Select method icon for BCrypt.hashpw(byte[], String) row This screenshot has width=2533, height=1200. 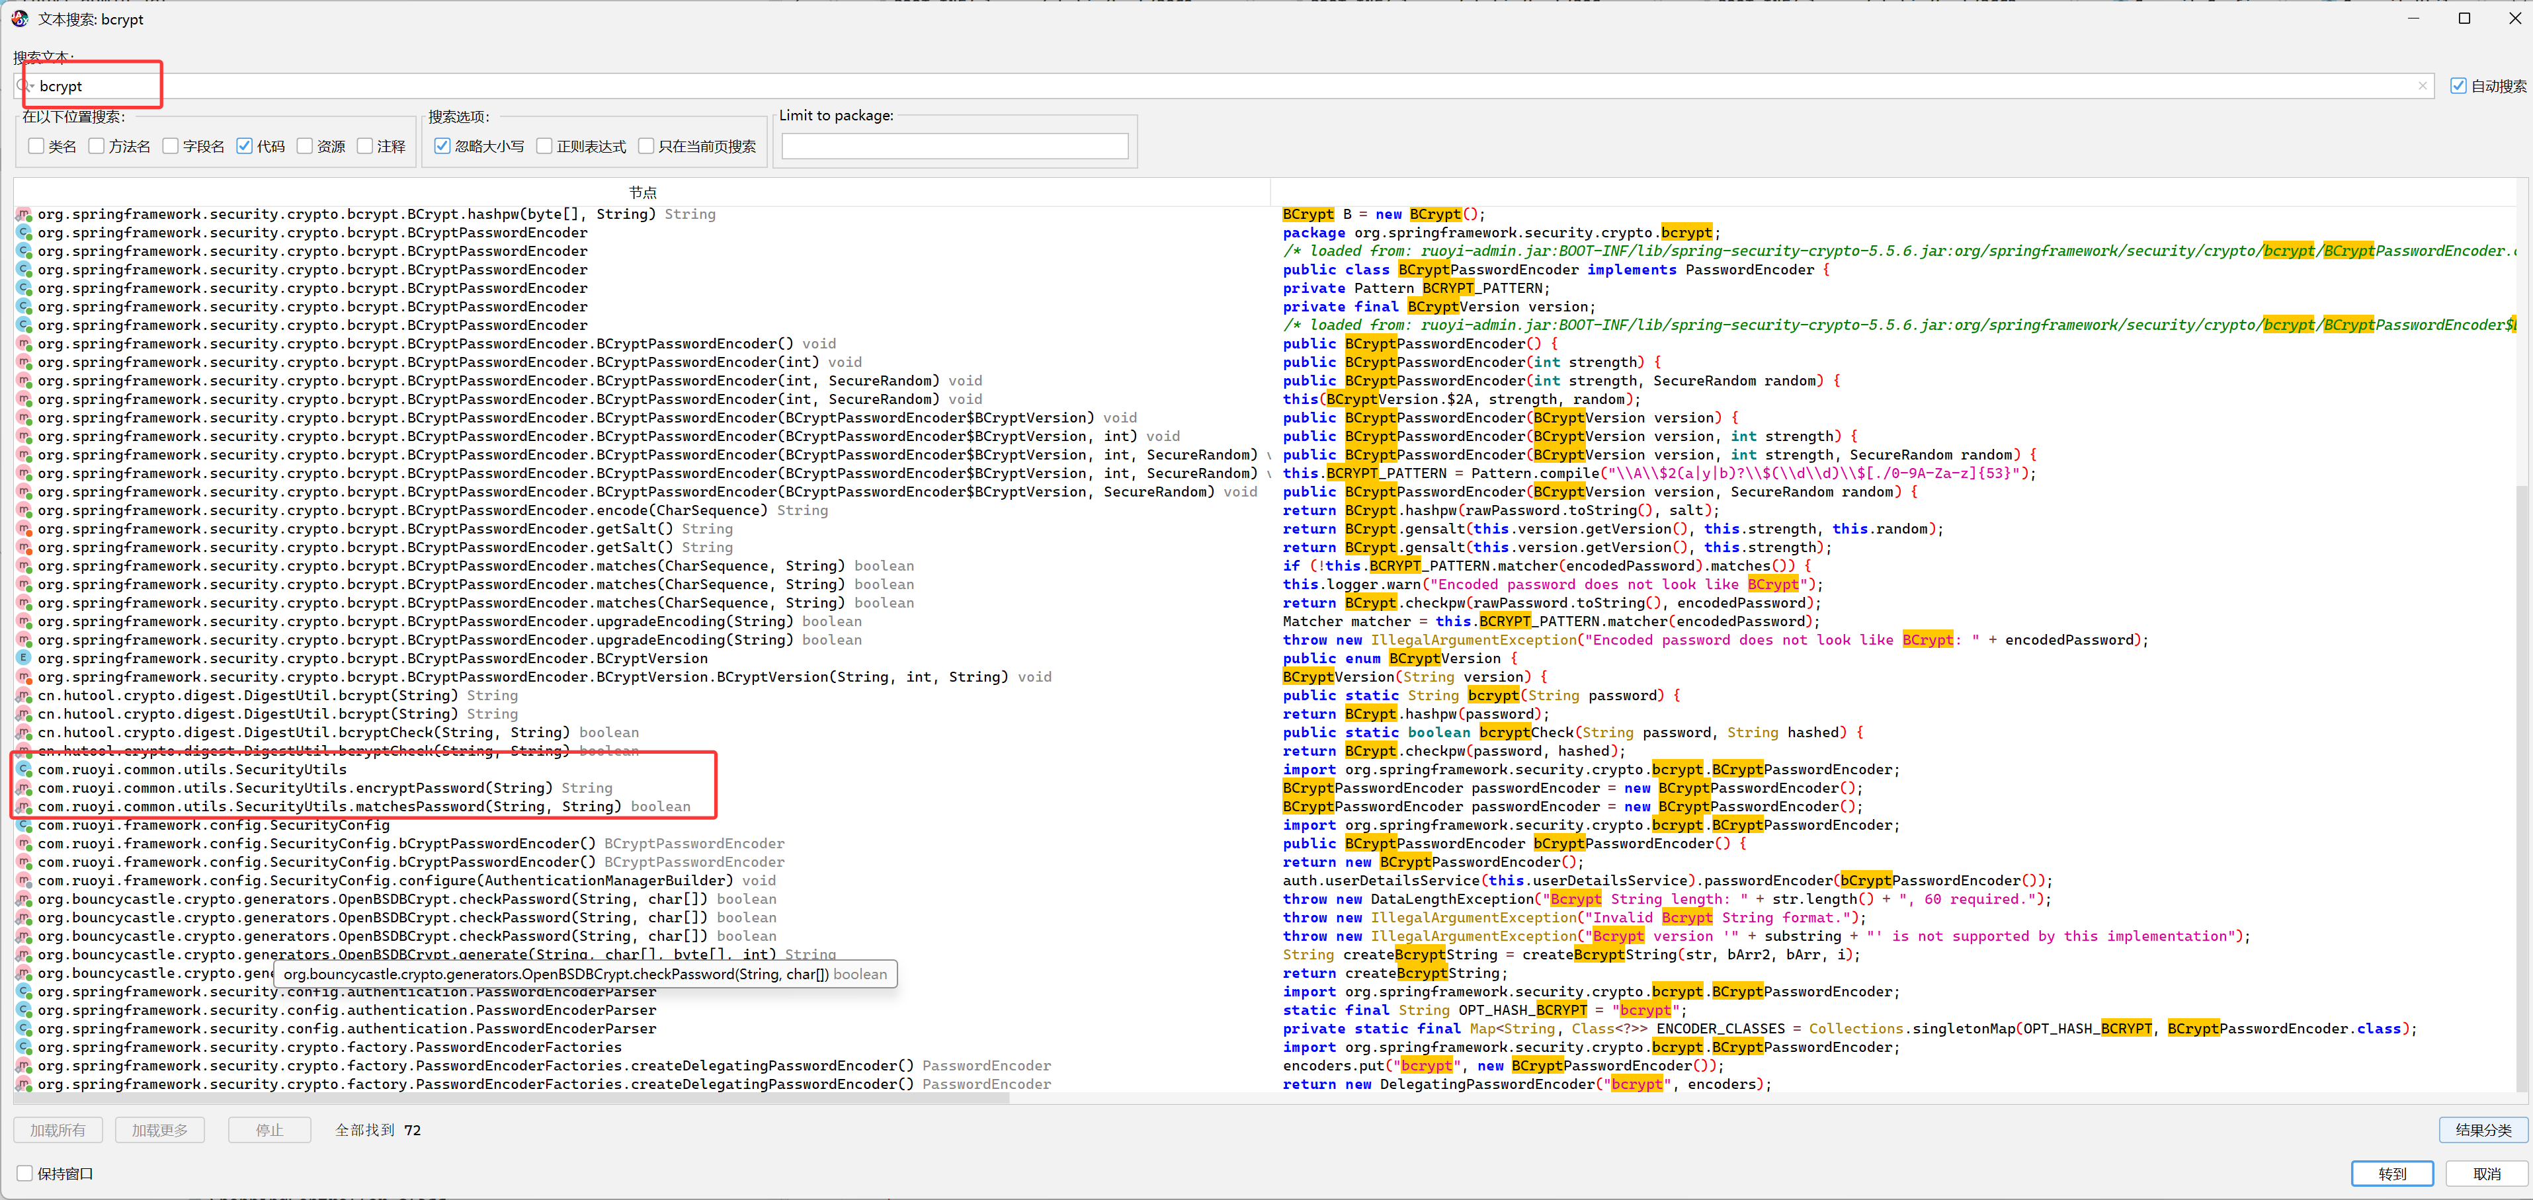pos(24,214)
